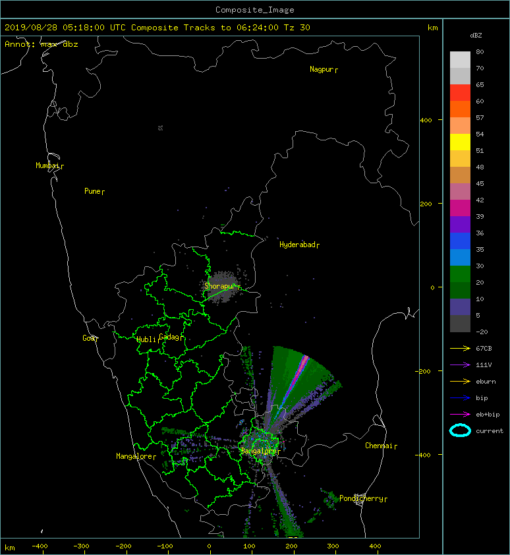Click the purple 36 dBZ color swatch

pyautogui.click(x=460, y=225)
